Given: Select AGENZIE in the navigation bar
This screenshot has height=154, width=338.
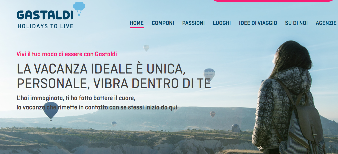Looking at the screenshot, I should coord(326,23).
